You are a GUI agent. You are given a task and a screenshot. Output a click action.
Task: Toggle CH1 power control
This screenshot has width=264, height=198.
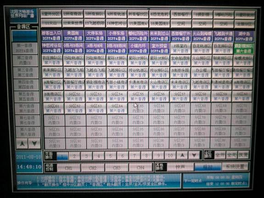coord(68,168)
